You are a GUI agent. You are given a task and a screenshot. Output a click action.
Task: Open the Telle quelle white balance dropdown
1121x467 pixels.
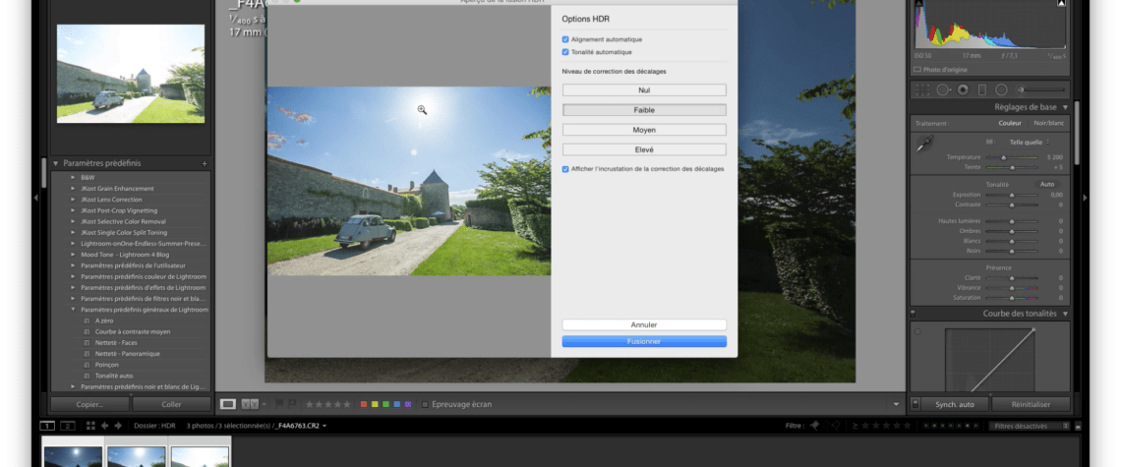pyautogui.click(x=1030, y=143)
